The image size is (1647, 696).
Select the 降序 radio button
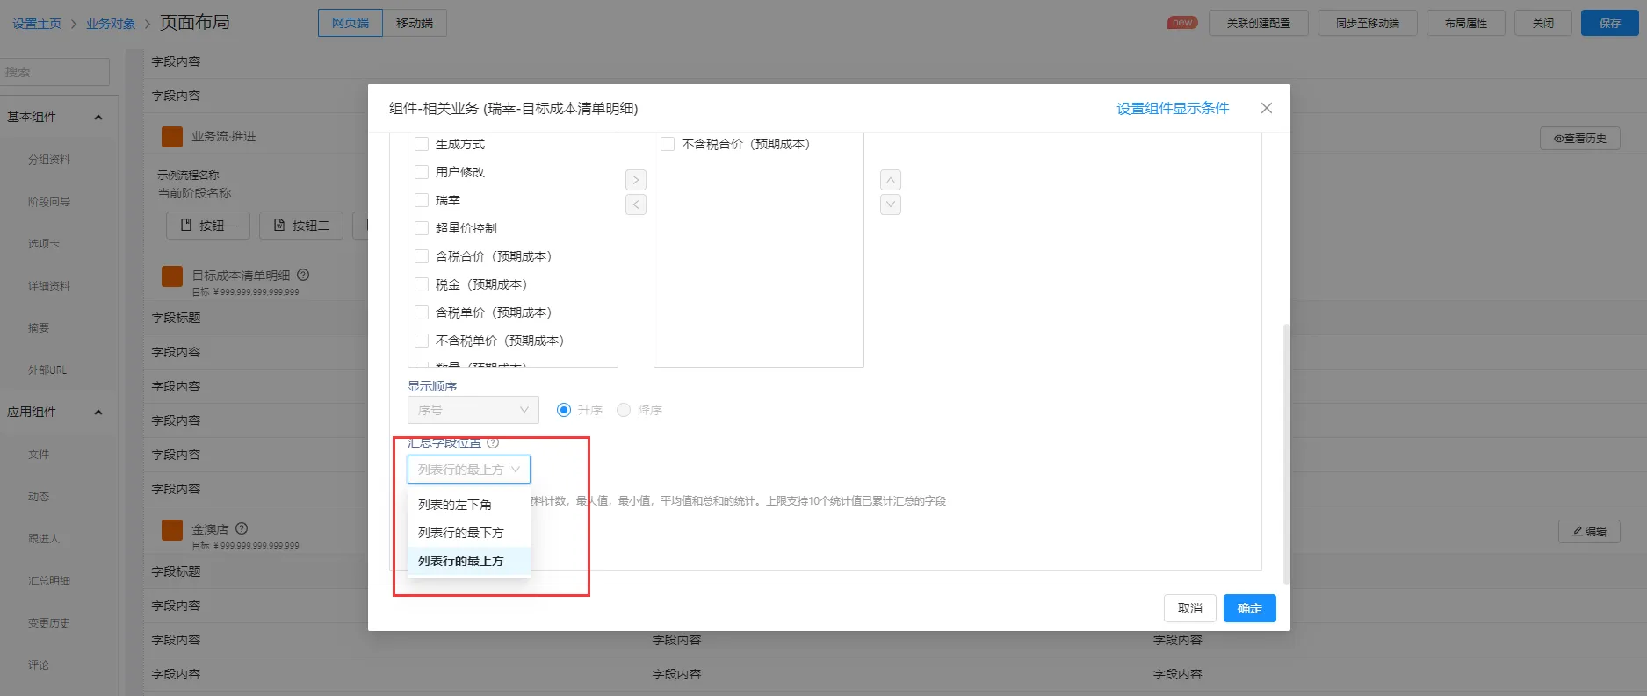click(624, 410)
